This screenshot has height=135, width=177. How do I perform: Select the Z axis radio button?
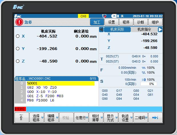point(18,61)
